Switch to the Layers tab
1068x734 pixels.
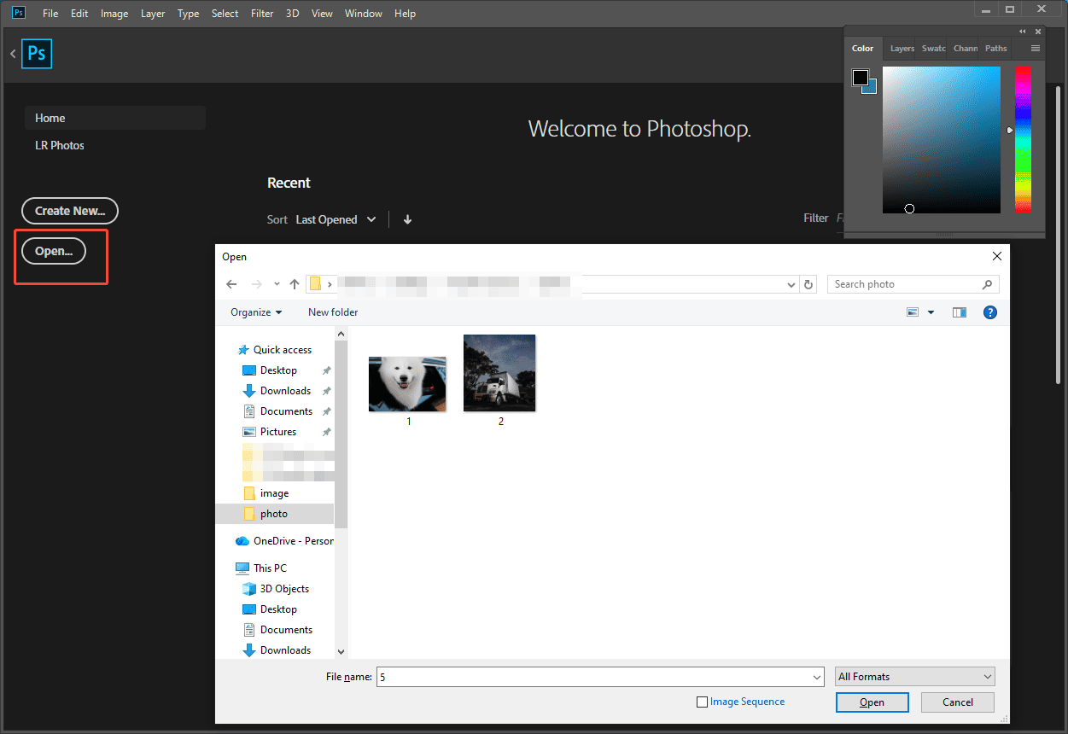pyautogui.click(x=901, y=48)
